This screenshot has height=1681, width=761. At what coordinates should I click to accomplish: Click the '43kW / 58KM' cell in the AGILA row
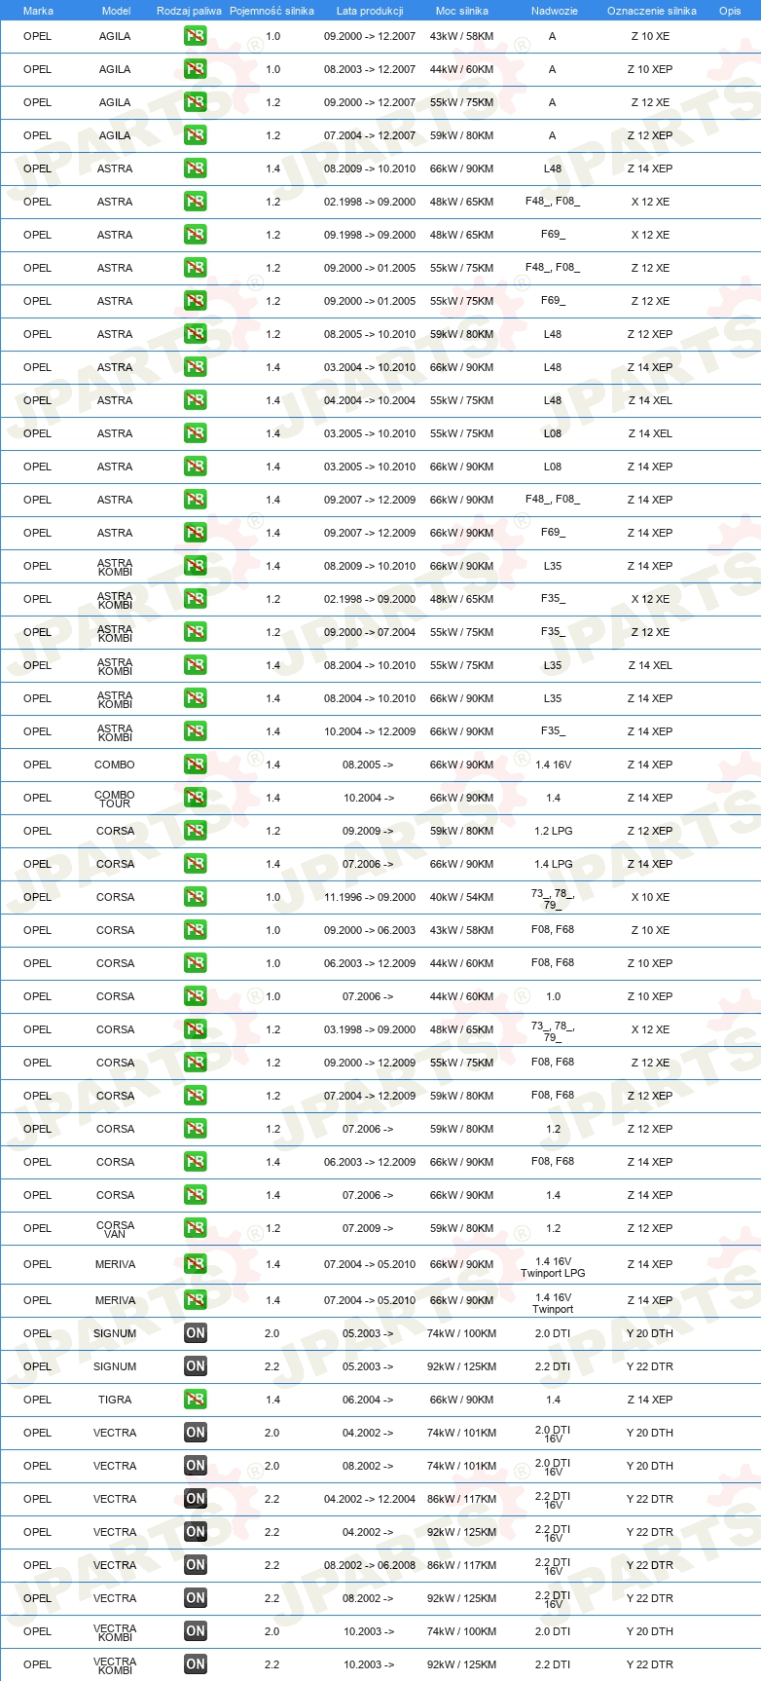462,36
